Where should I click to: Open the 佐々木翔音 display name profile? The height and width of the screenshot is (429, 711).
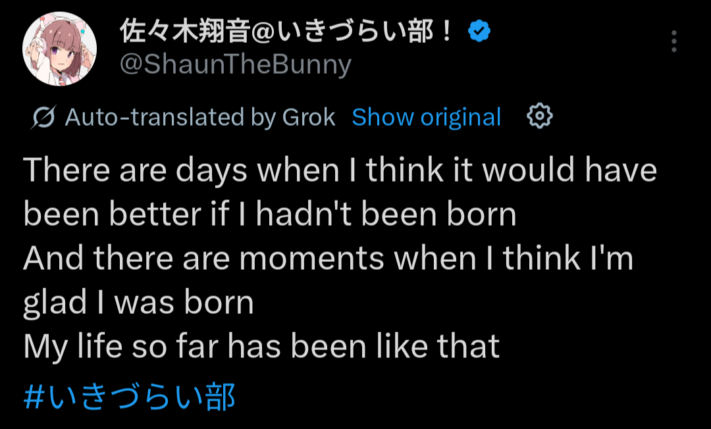286,32
